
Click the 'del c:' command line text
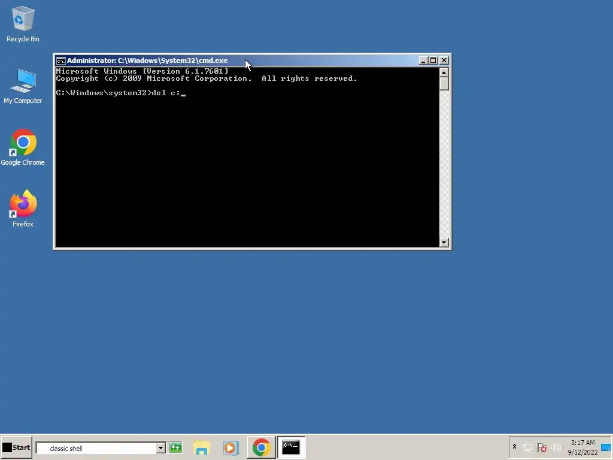click(x=166, y=93)
